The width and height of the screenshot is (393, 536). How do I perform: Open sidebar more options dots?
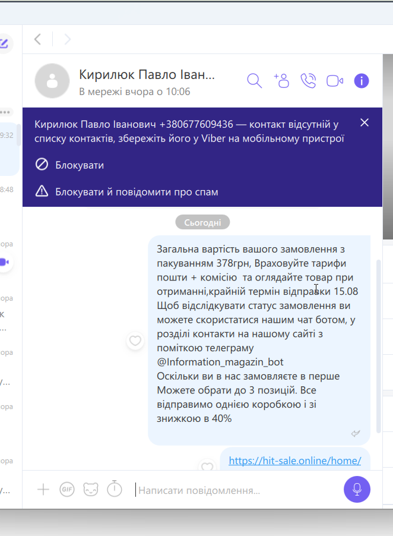point(5,112)
